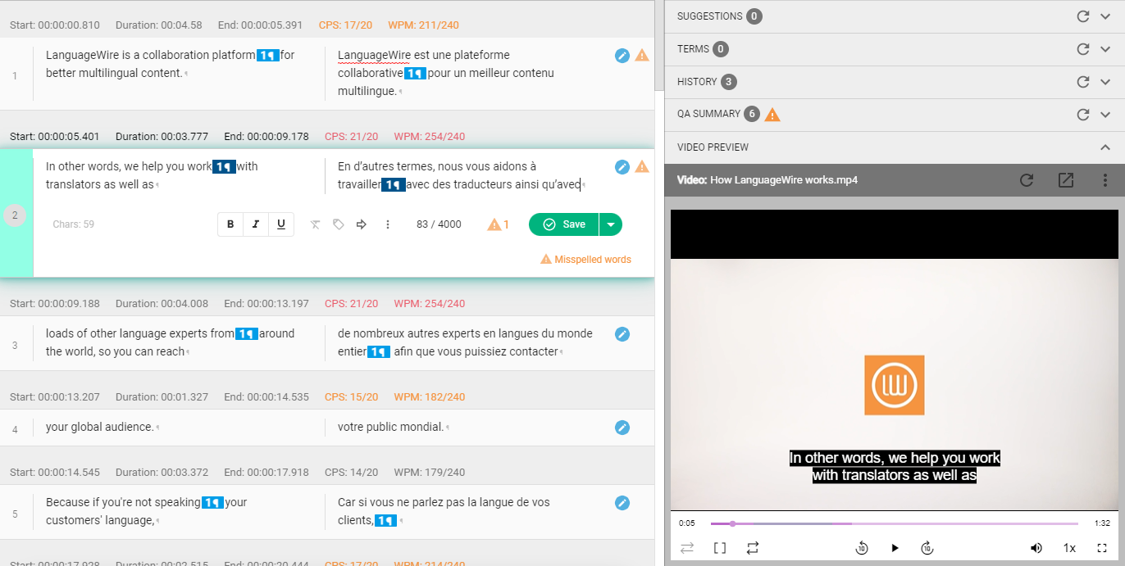Click the insert tag icon in the editor toolbar
The width and height of the screenshot is (1125, 566).
click(339, 224)
